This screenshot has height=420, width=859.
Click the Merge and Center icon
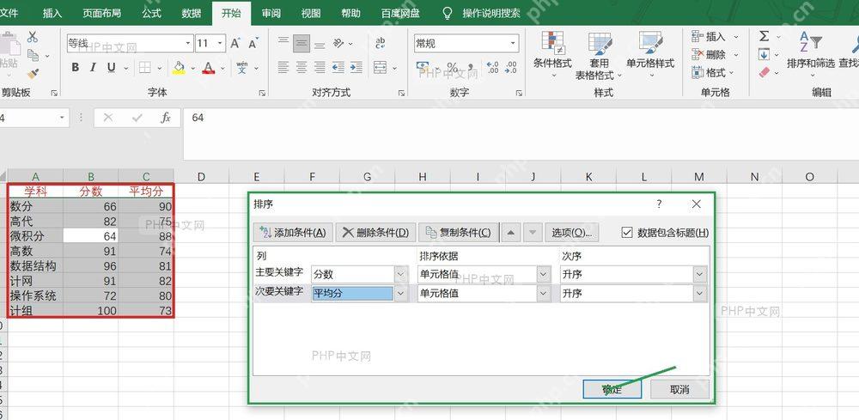click(x=381, y=67)
